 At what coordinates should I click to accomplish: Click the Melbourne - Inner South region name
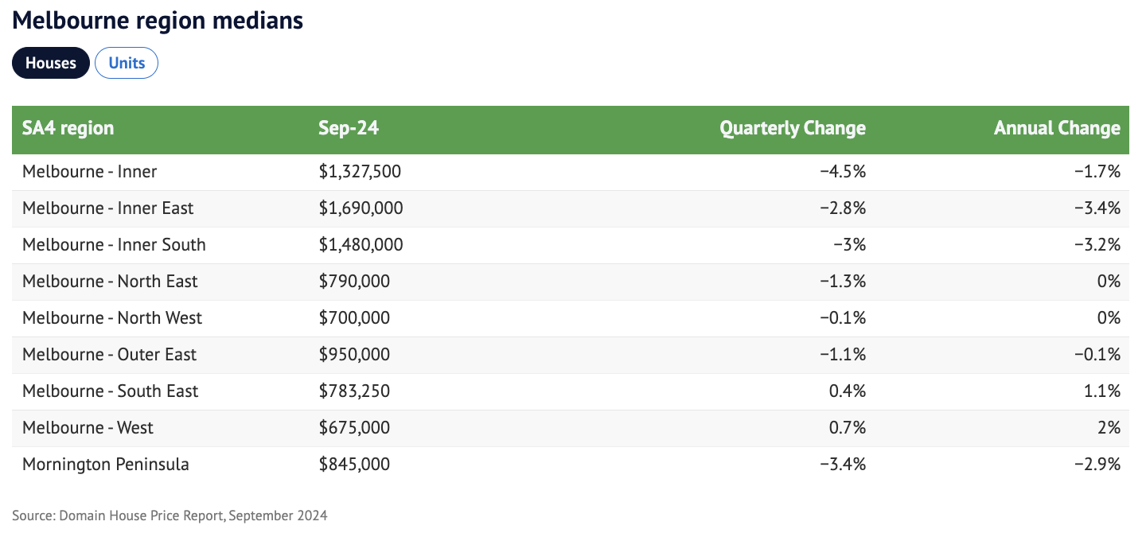[x=114, y=245]
